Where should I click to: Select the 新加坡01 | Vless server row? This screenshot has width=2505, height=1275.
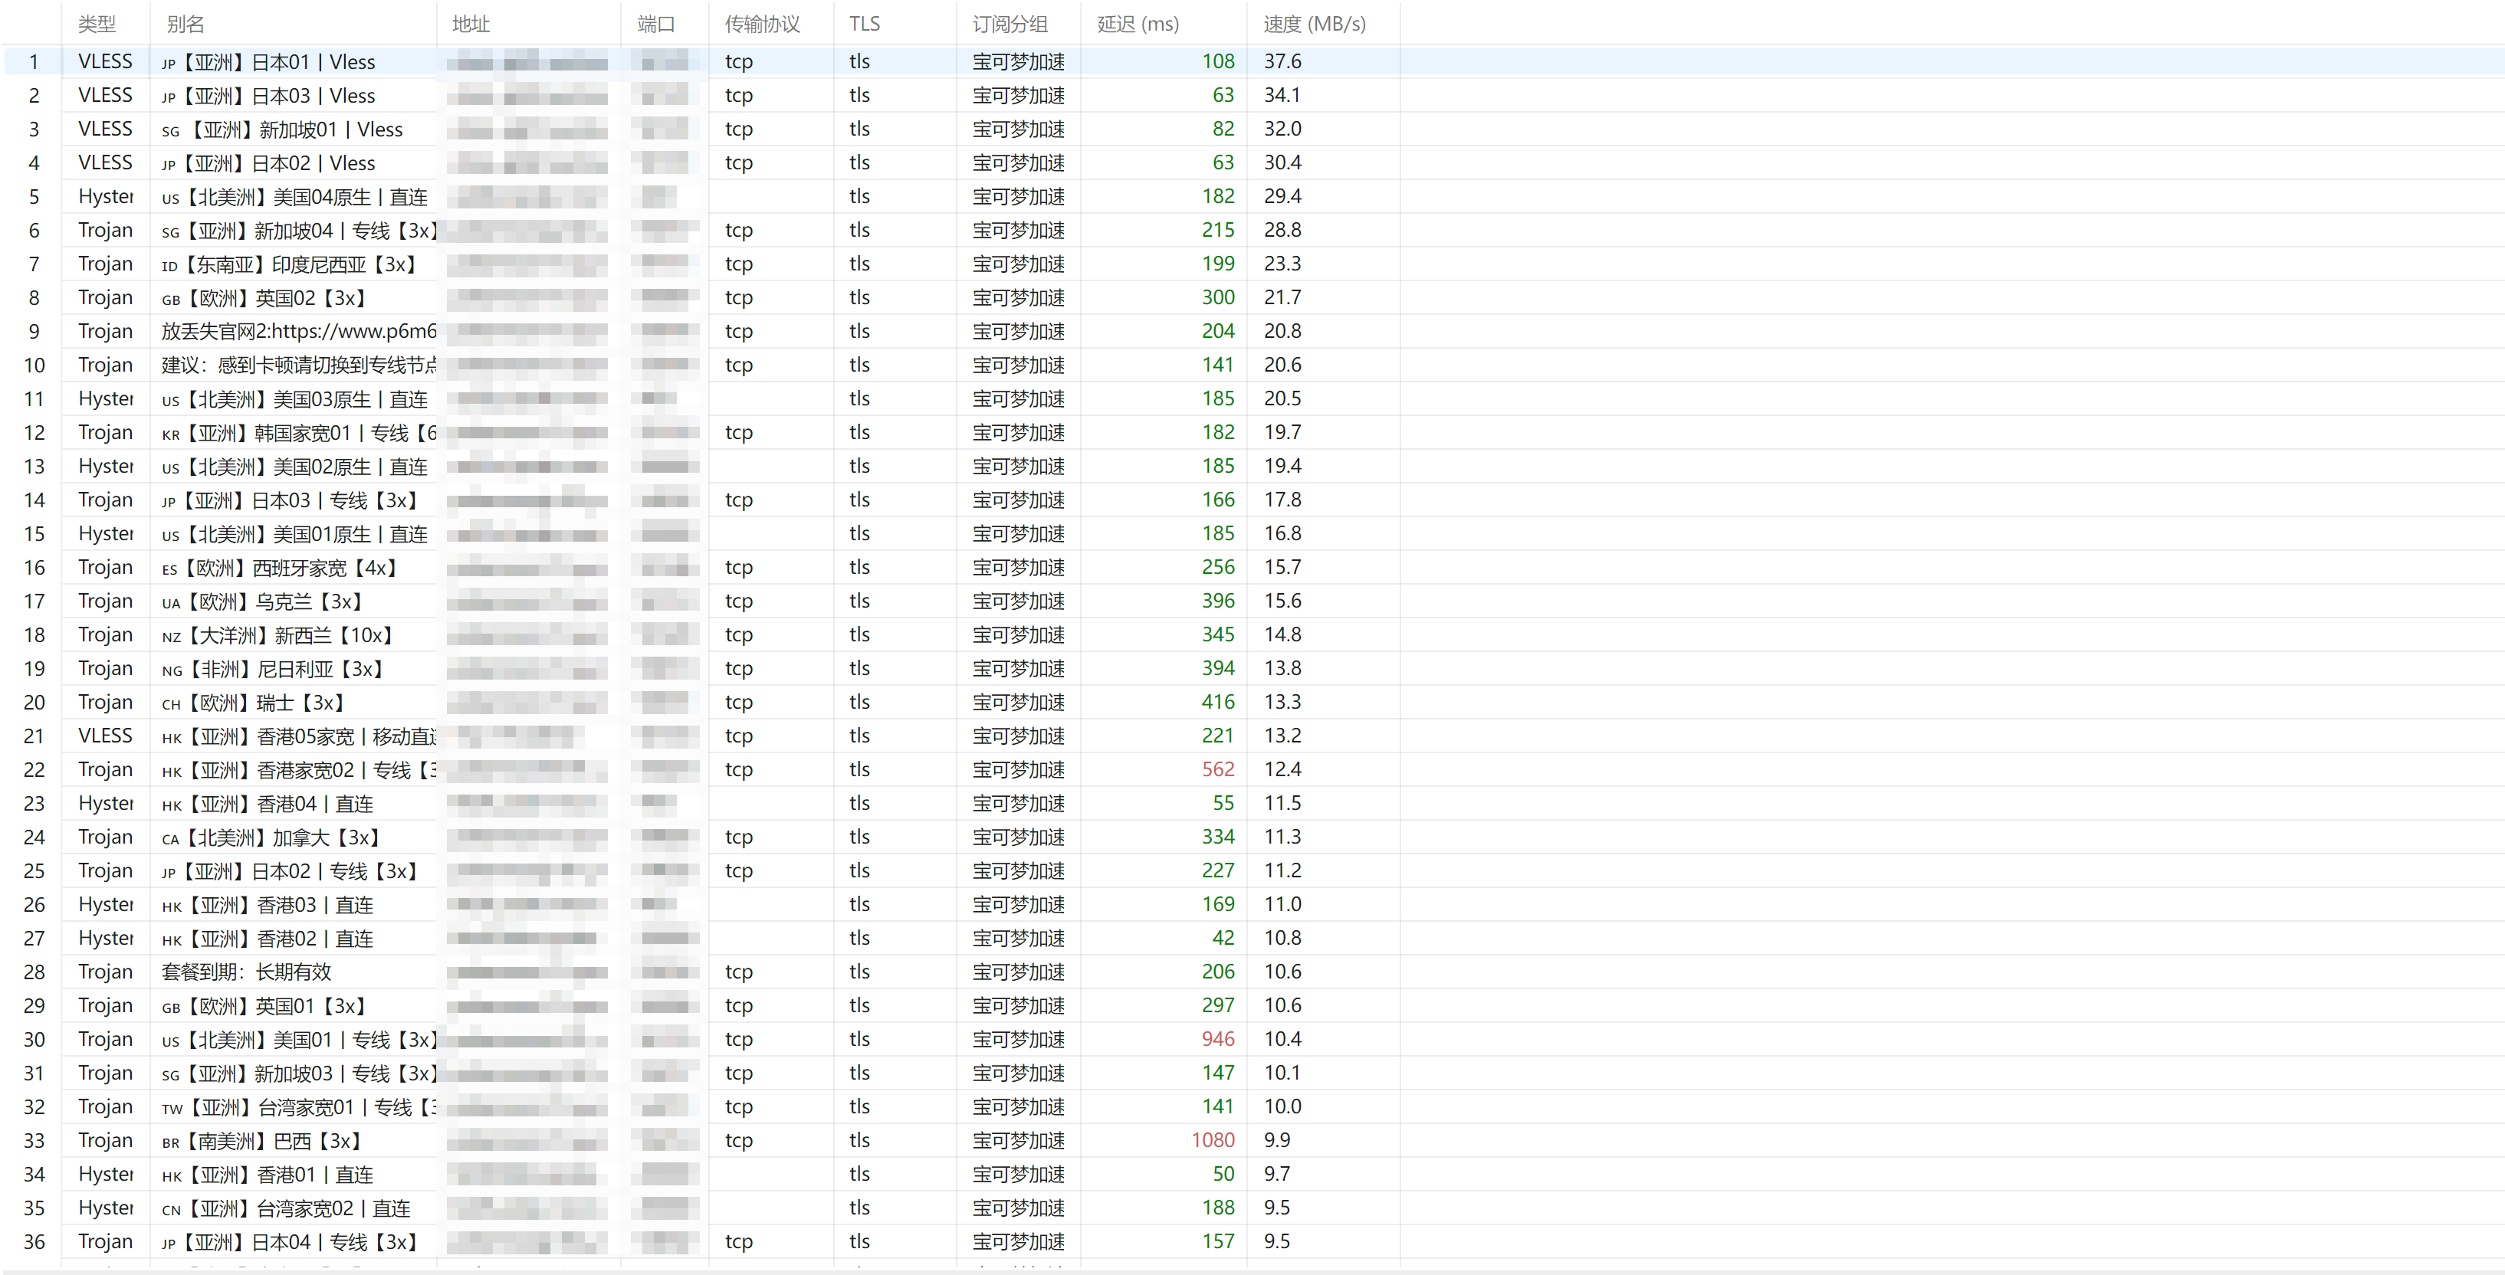point(1252,129)
